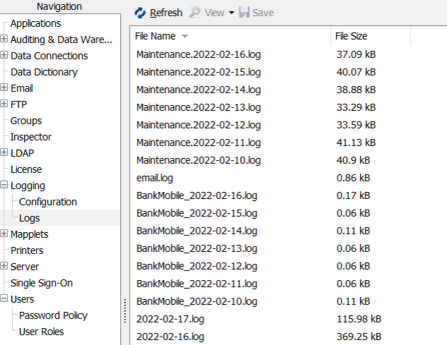Screen dimensions: 447x345
Task: Select Configuration under Logging
Action: [x=48, y=202]
